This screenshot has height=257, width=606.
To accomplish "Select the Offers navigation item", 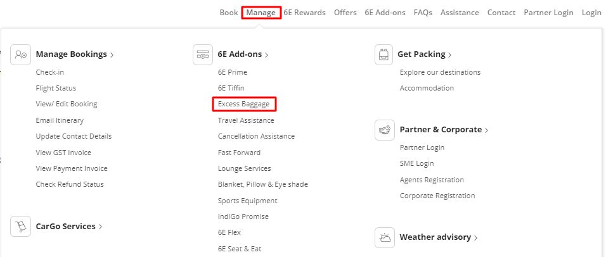I will [345, 13].
